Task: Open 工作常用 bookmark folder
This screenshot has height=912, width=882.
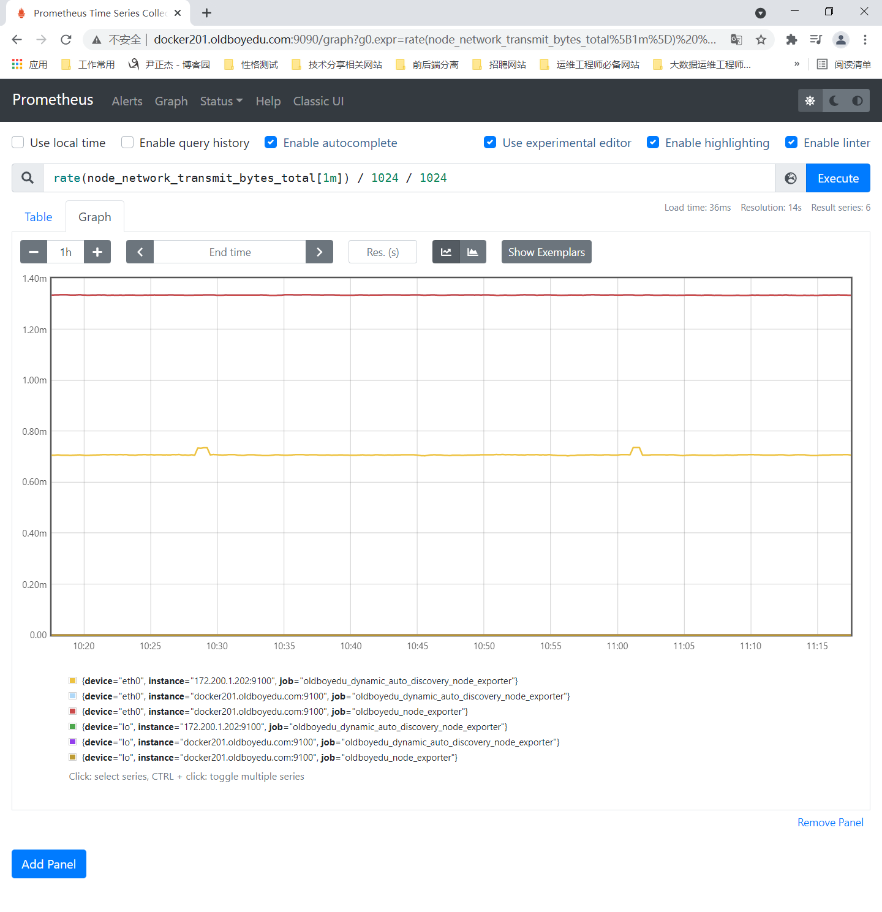Action: pos(89,64)
